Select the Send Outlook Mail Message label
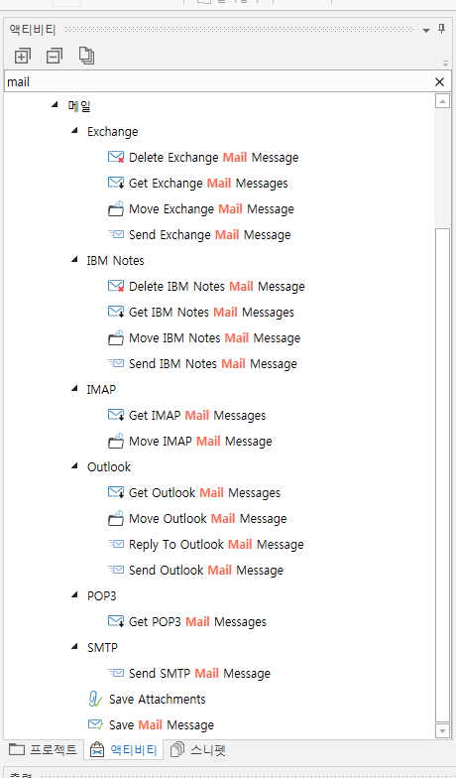Screen dimensions: 456x778 206,571
